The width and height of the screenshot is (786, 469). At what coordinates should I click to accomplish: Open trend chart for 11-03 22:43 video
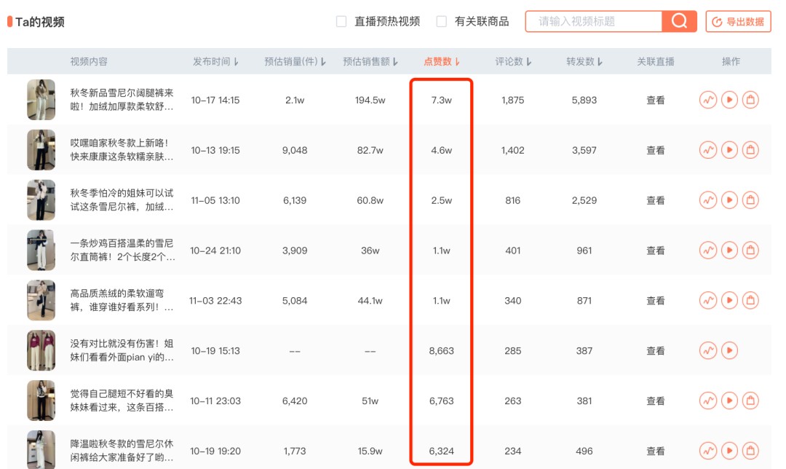(708, 301)
